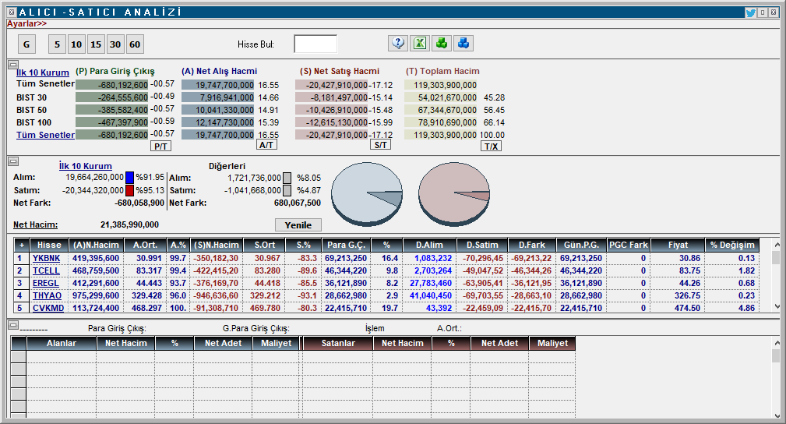Open the EREGL stock link

point(46,283)
